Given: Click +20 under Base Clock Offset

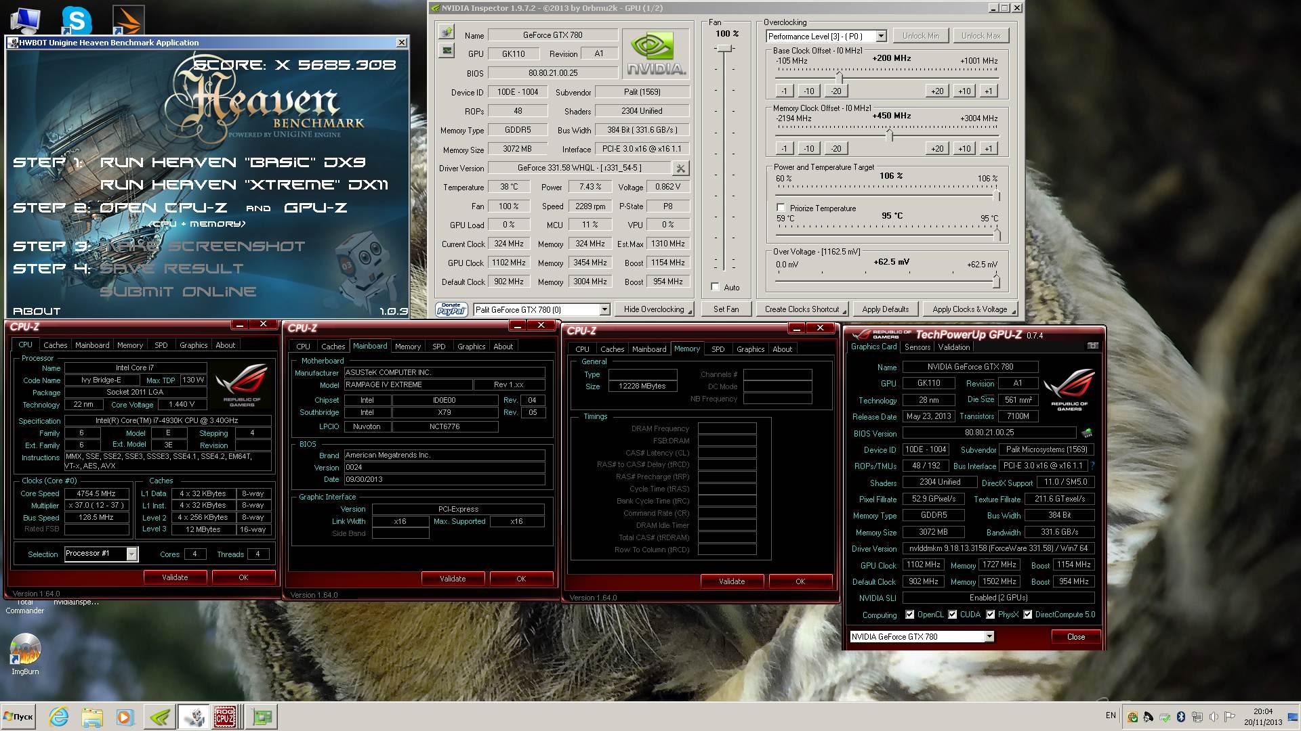Looking at the screenshot, I should (937, 91).
